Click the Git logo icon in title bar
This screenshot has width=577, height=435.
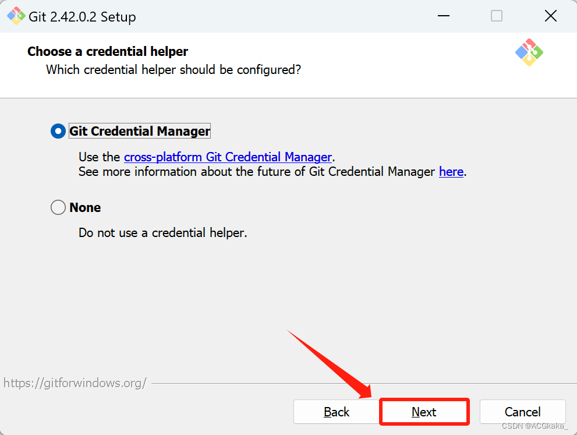[x=16, y=16]
